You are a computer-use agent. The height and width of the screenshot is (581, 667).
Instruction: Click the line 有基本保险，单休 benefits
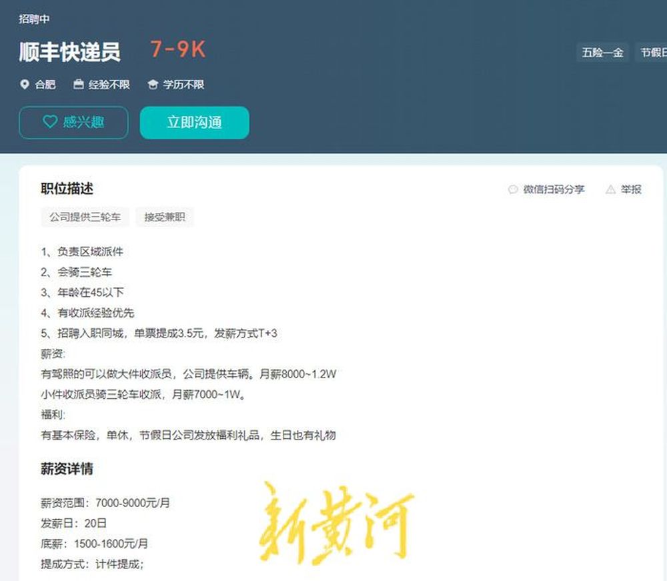tap(189, 436)
